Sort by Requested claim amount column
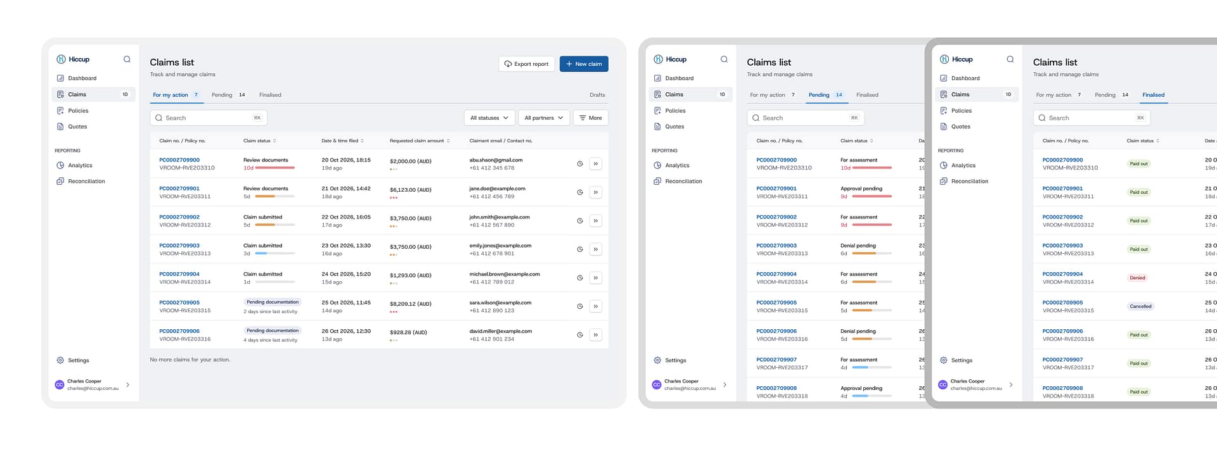Image resolution: width=1217 pixels, height=459 pixels. coord(448,141)
